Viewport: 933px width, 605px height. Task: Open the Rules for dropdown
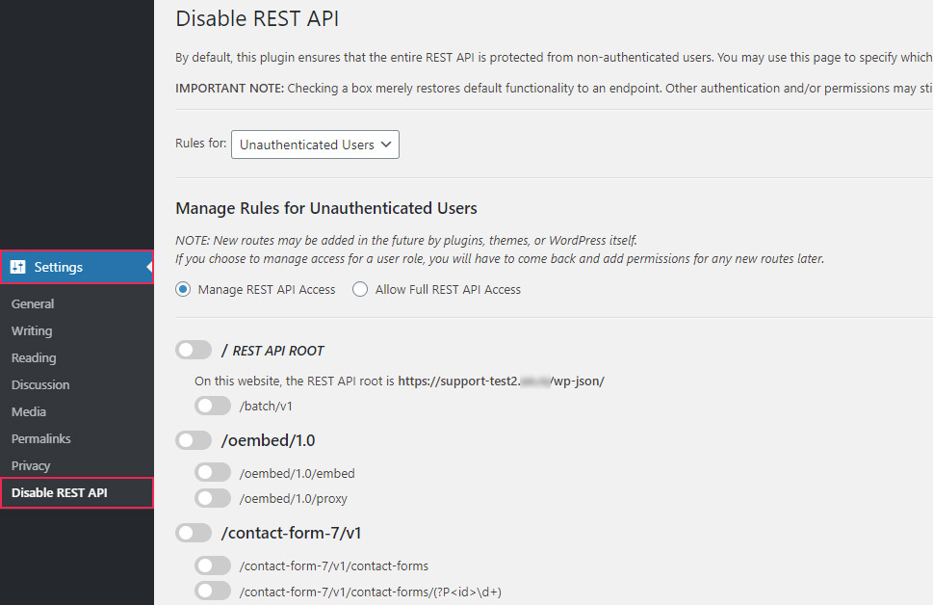point(315,145)
